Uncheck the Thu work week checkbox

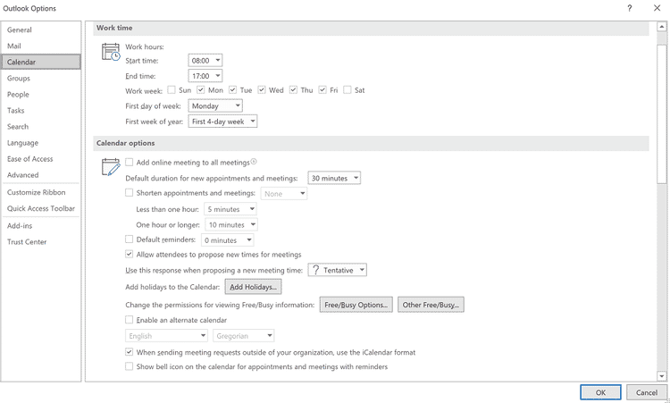[x=293, y=89]
